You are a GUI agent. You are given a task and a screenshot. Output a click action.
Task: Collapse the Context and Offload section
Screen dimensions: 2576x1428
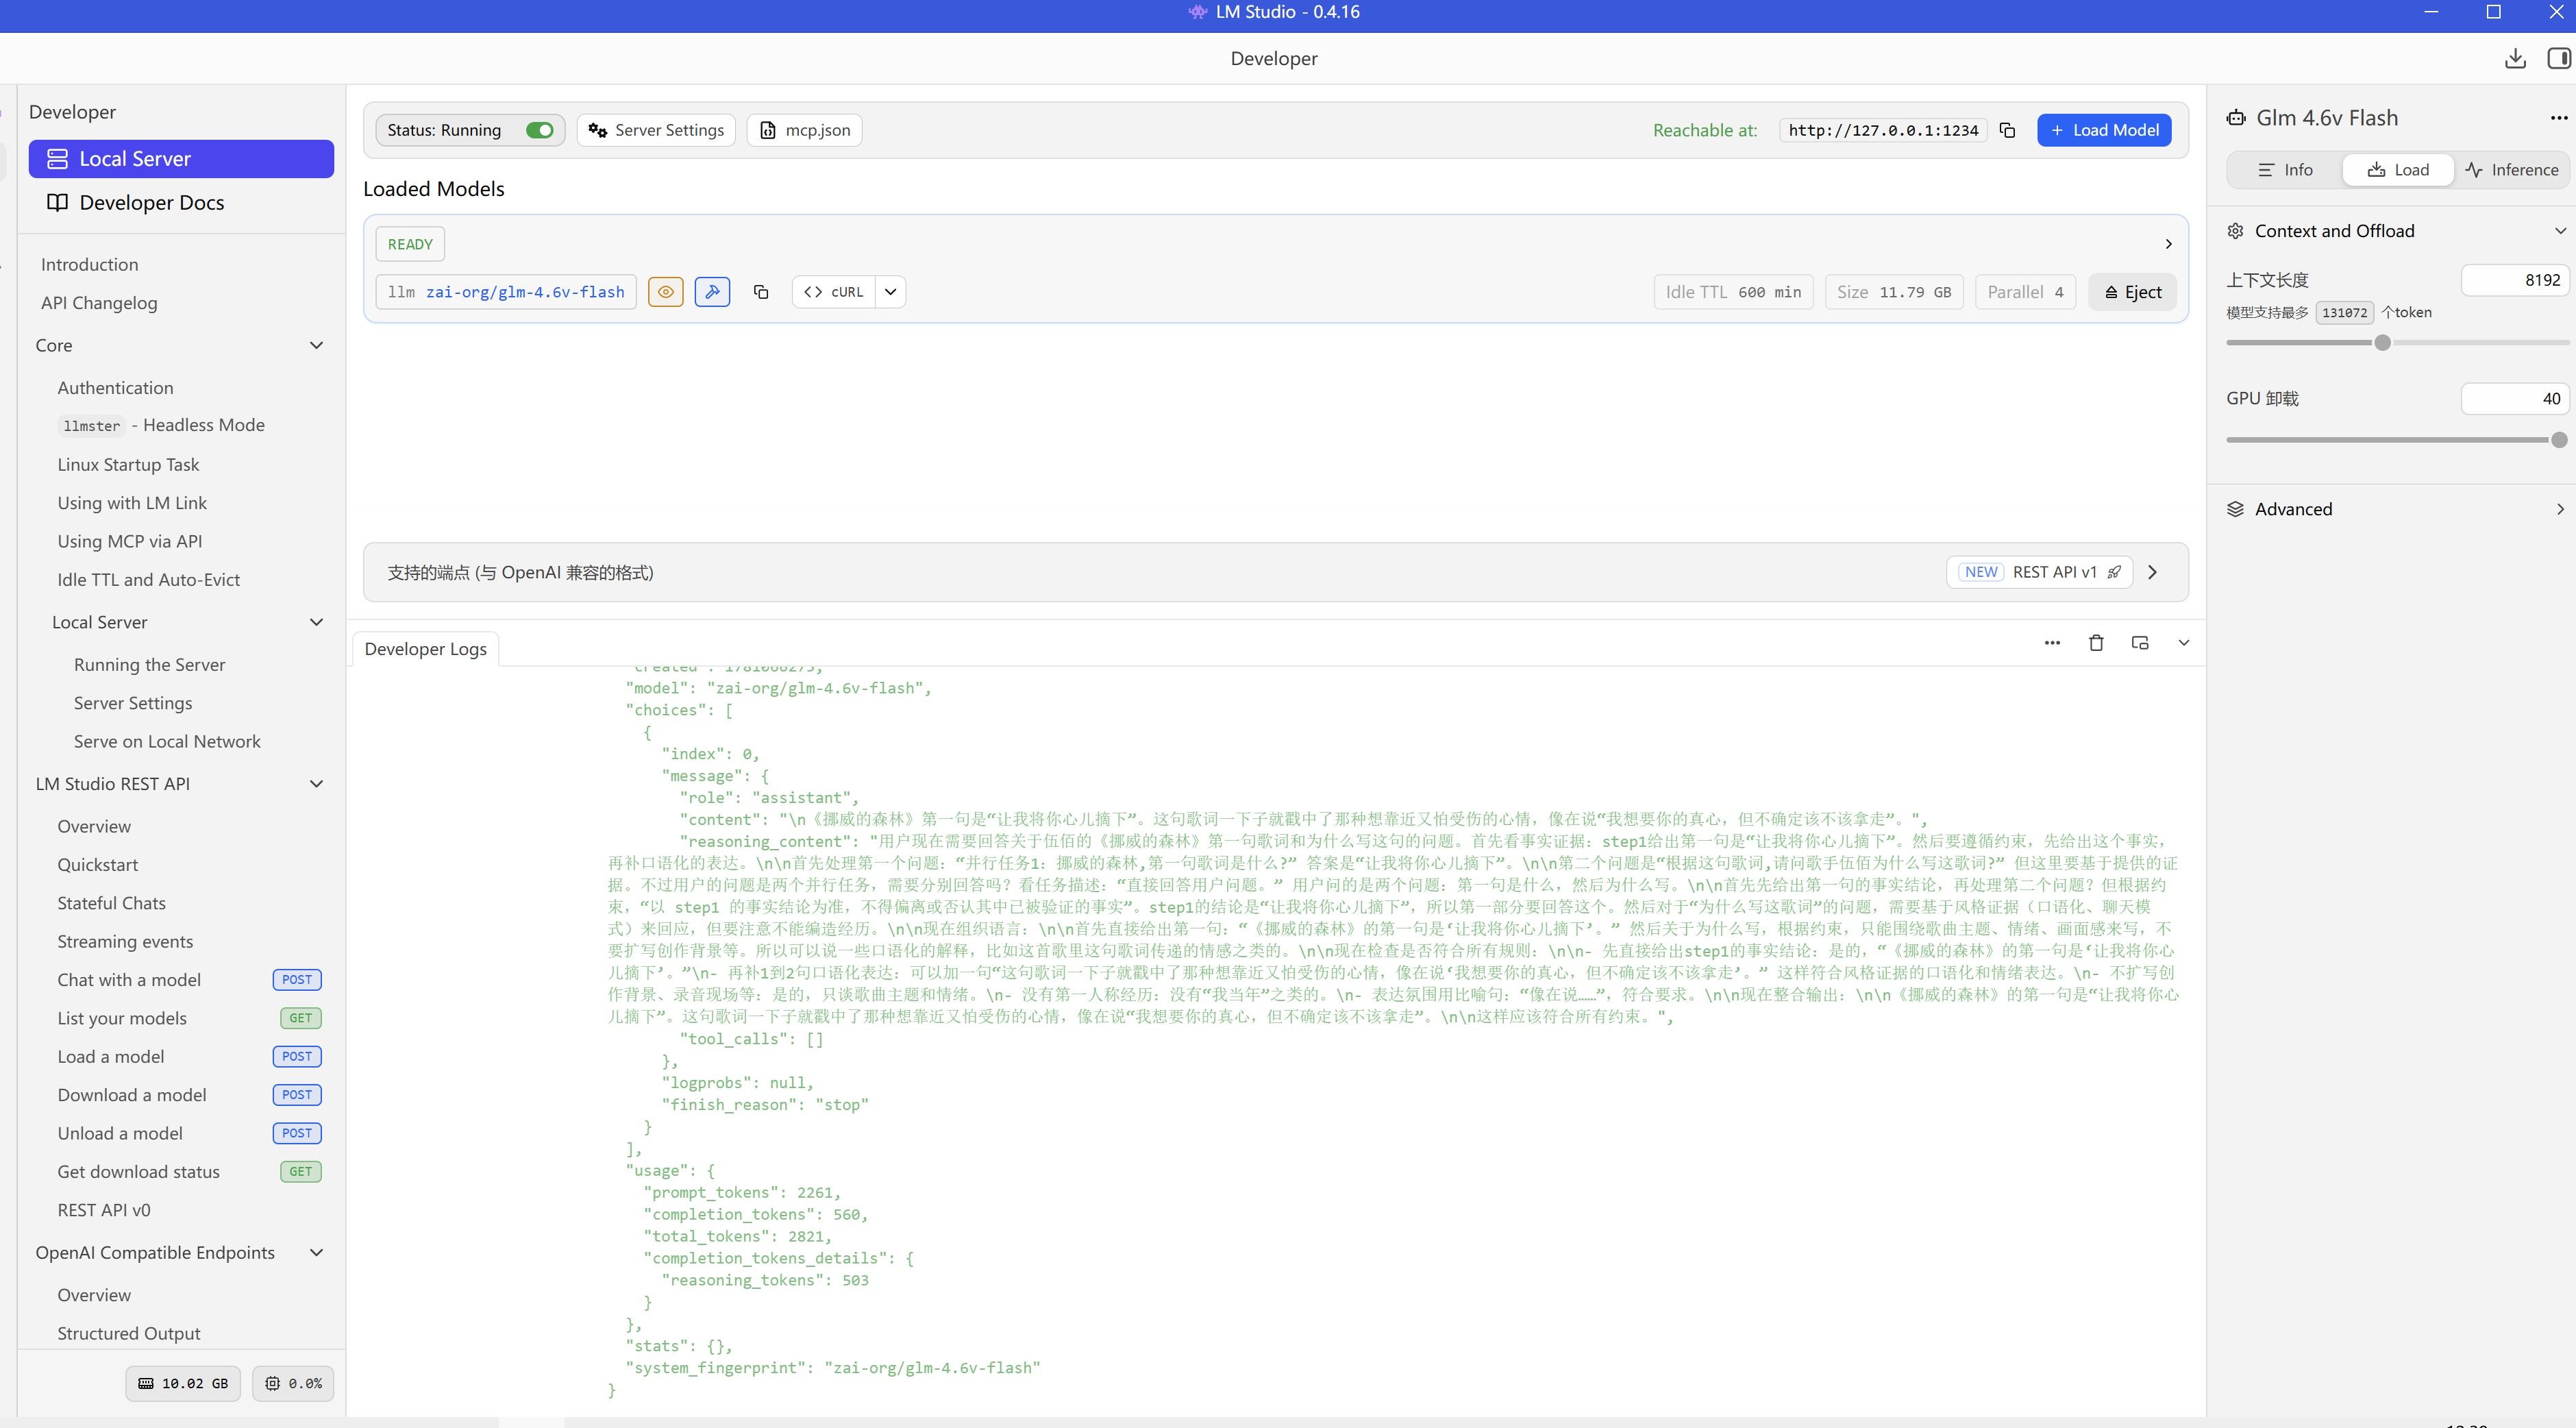coord(2560,231)
